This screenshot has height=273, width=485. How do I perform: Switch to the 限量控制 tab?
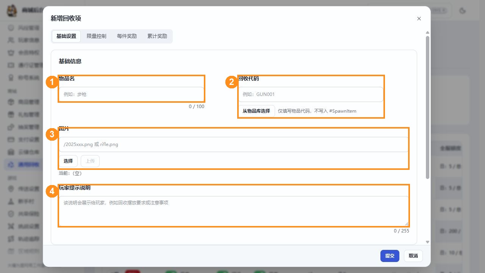click(97, 36)
